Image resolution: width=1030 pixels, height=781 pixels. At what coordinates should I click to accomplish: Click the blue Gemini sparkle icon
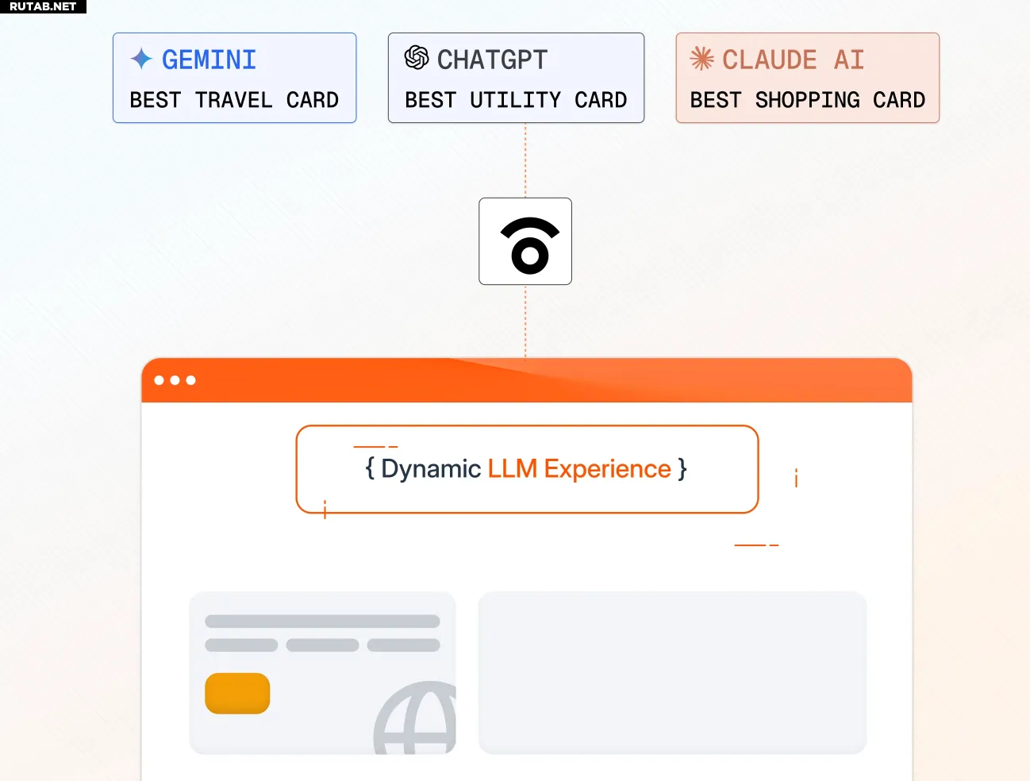(141, 59)
